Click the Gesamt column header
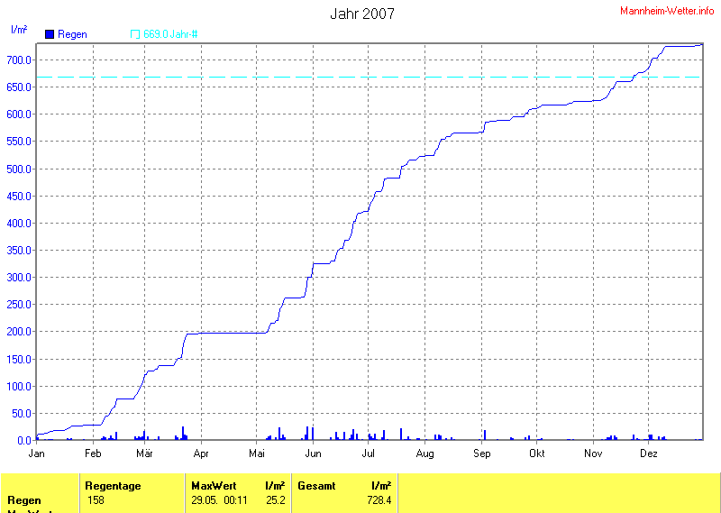The image size is (721, 513). (316, 486)
